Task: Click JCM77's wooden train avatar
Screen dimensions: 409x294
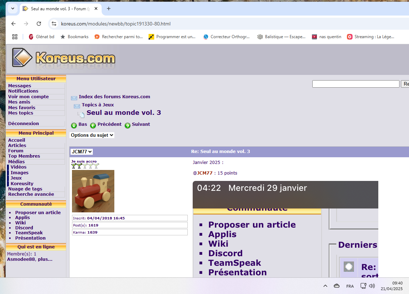Action: [x=93, y=191]
